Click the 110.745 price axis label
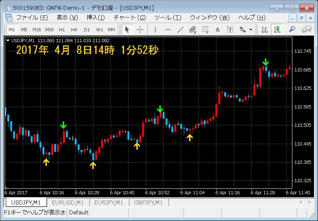 point(303,51)
